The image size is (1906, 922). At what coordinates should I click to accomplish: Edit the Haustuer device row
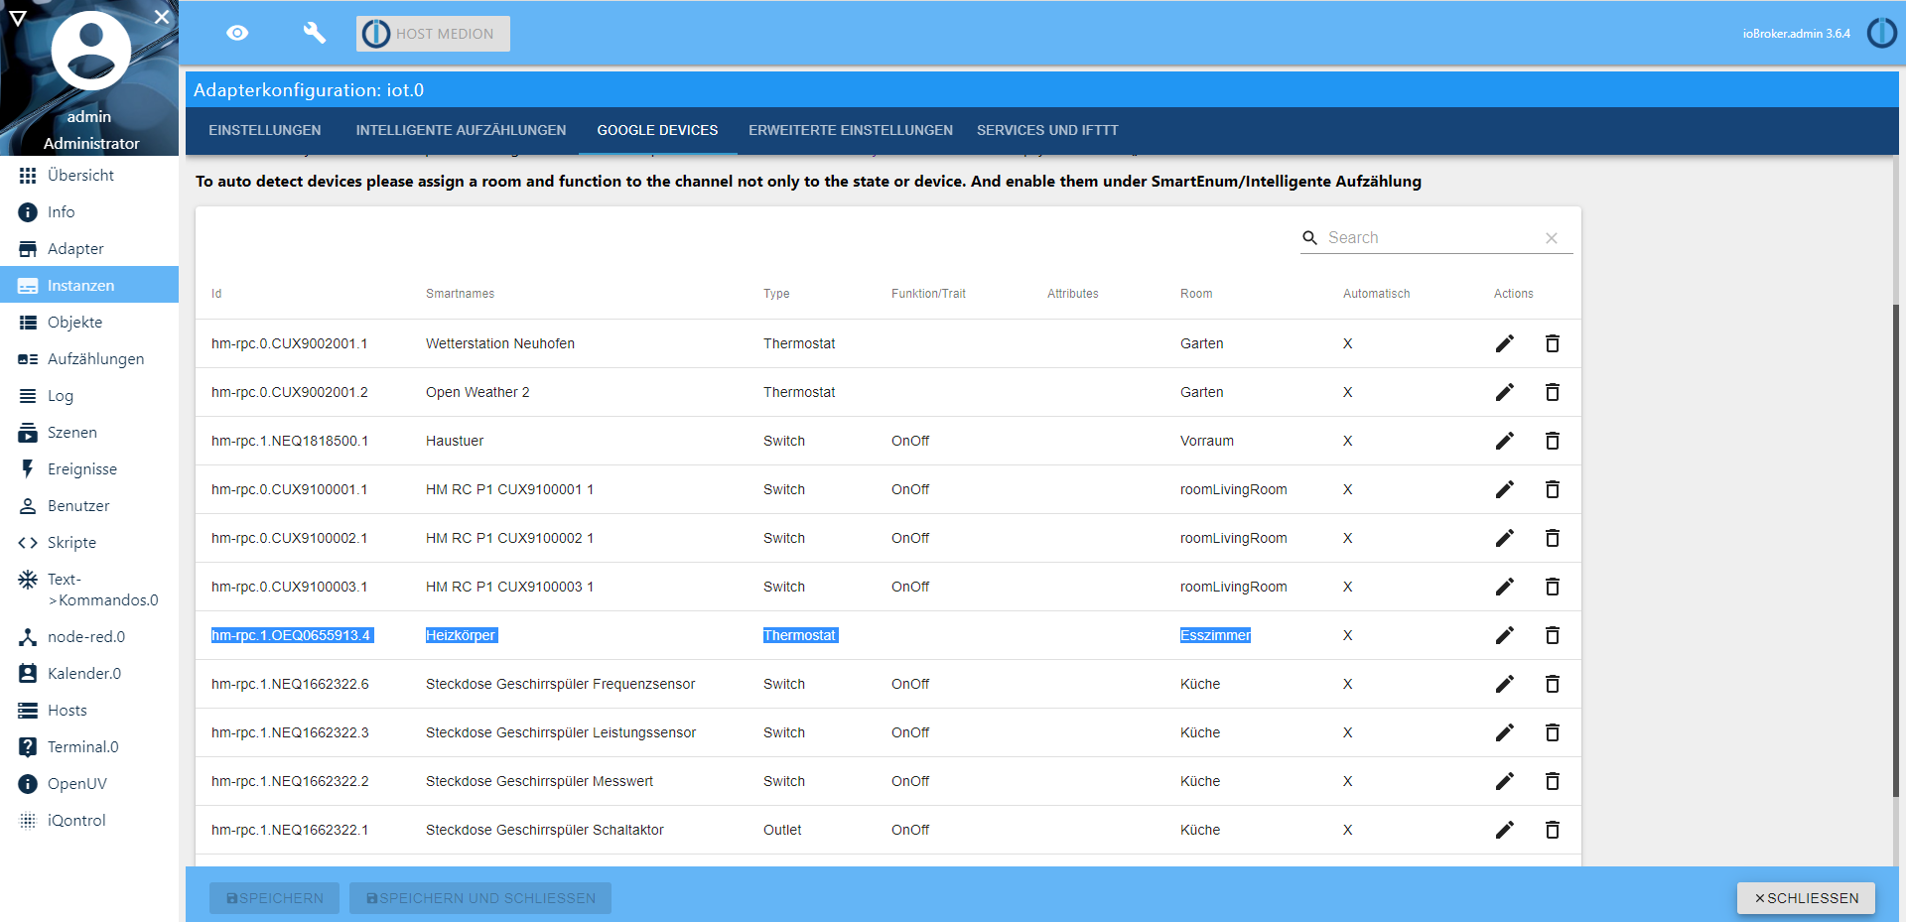coord(1505,441)
